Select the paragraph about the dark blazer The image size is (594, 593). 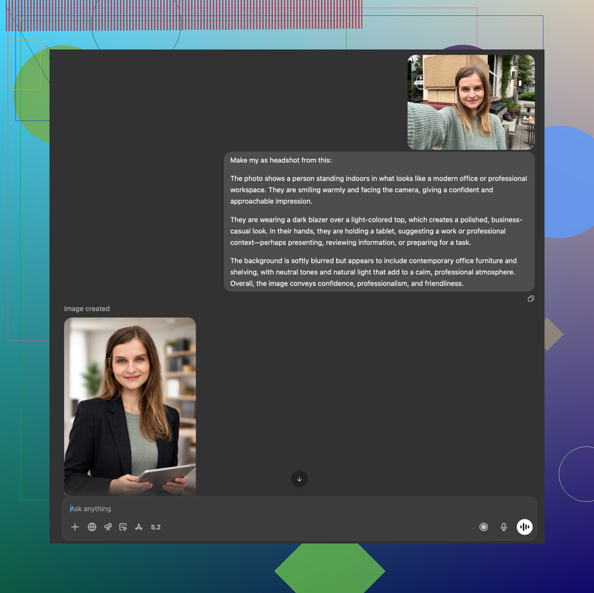(x=376, y=231)
